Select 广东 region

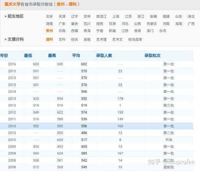62,24
